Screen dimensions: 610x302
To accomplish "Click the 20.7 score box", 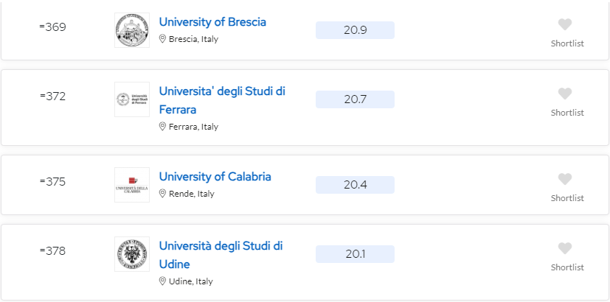I will 355,99.
